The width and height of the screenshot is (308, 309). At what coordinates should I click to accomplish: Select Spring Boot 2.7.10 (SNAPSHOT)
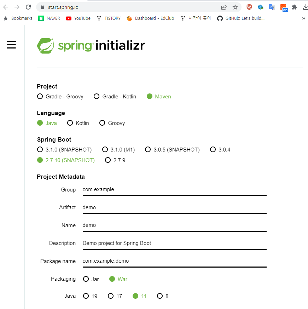click(x=66, y=160)
